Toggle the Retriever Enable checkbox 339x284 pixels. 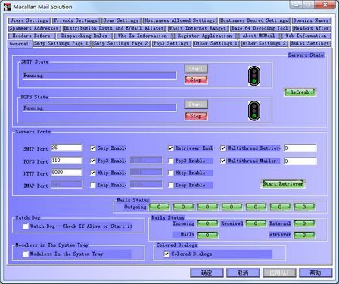click(171, 148)
